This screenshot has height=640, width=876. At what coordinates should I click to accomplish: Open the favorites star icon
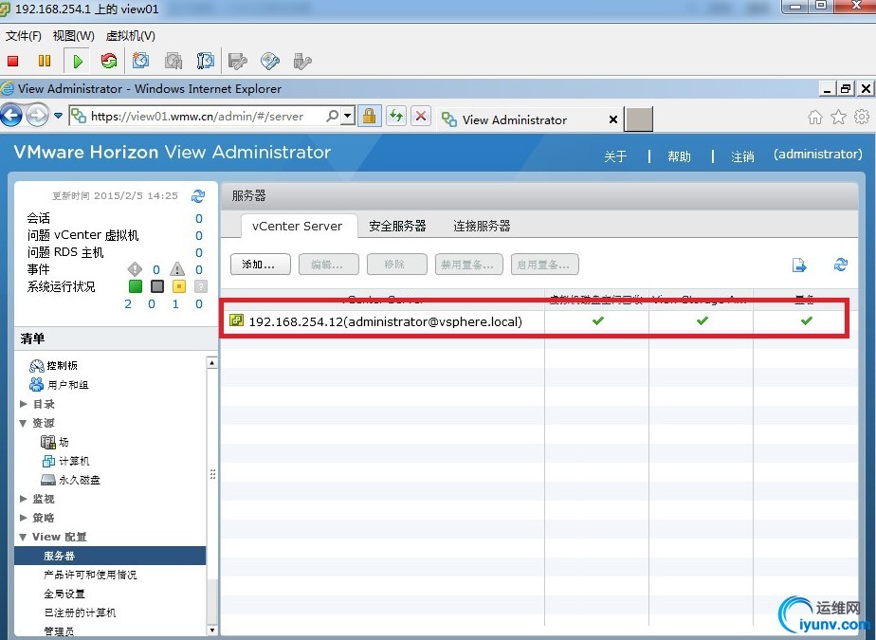point(839,117)
